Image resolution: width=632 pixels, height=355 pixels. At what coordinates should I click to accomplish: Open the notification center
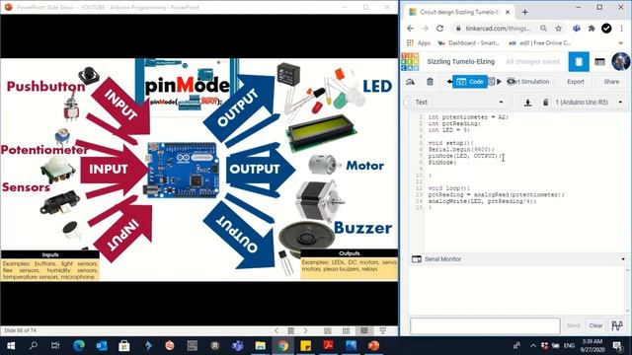coord(618,346)
